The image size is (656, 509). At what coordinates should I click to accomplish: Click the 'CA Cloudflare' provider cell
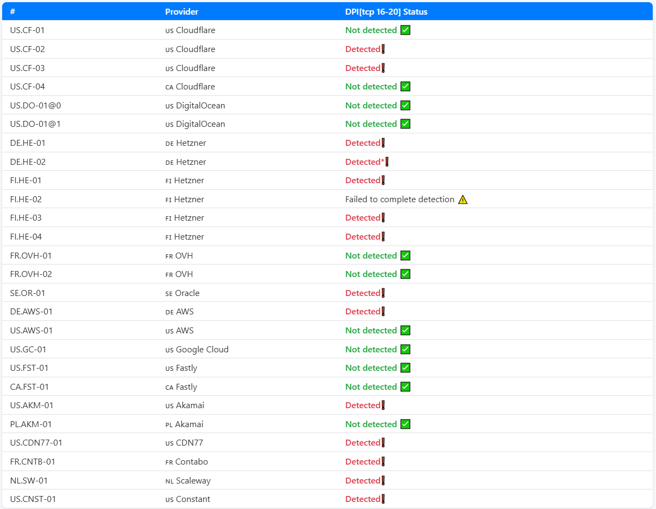190,87
